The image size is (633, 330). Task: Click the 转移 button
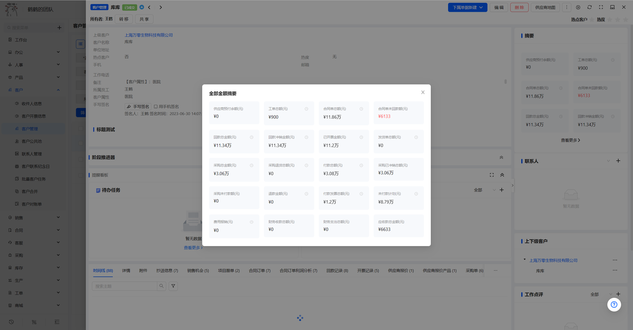124,19
